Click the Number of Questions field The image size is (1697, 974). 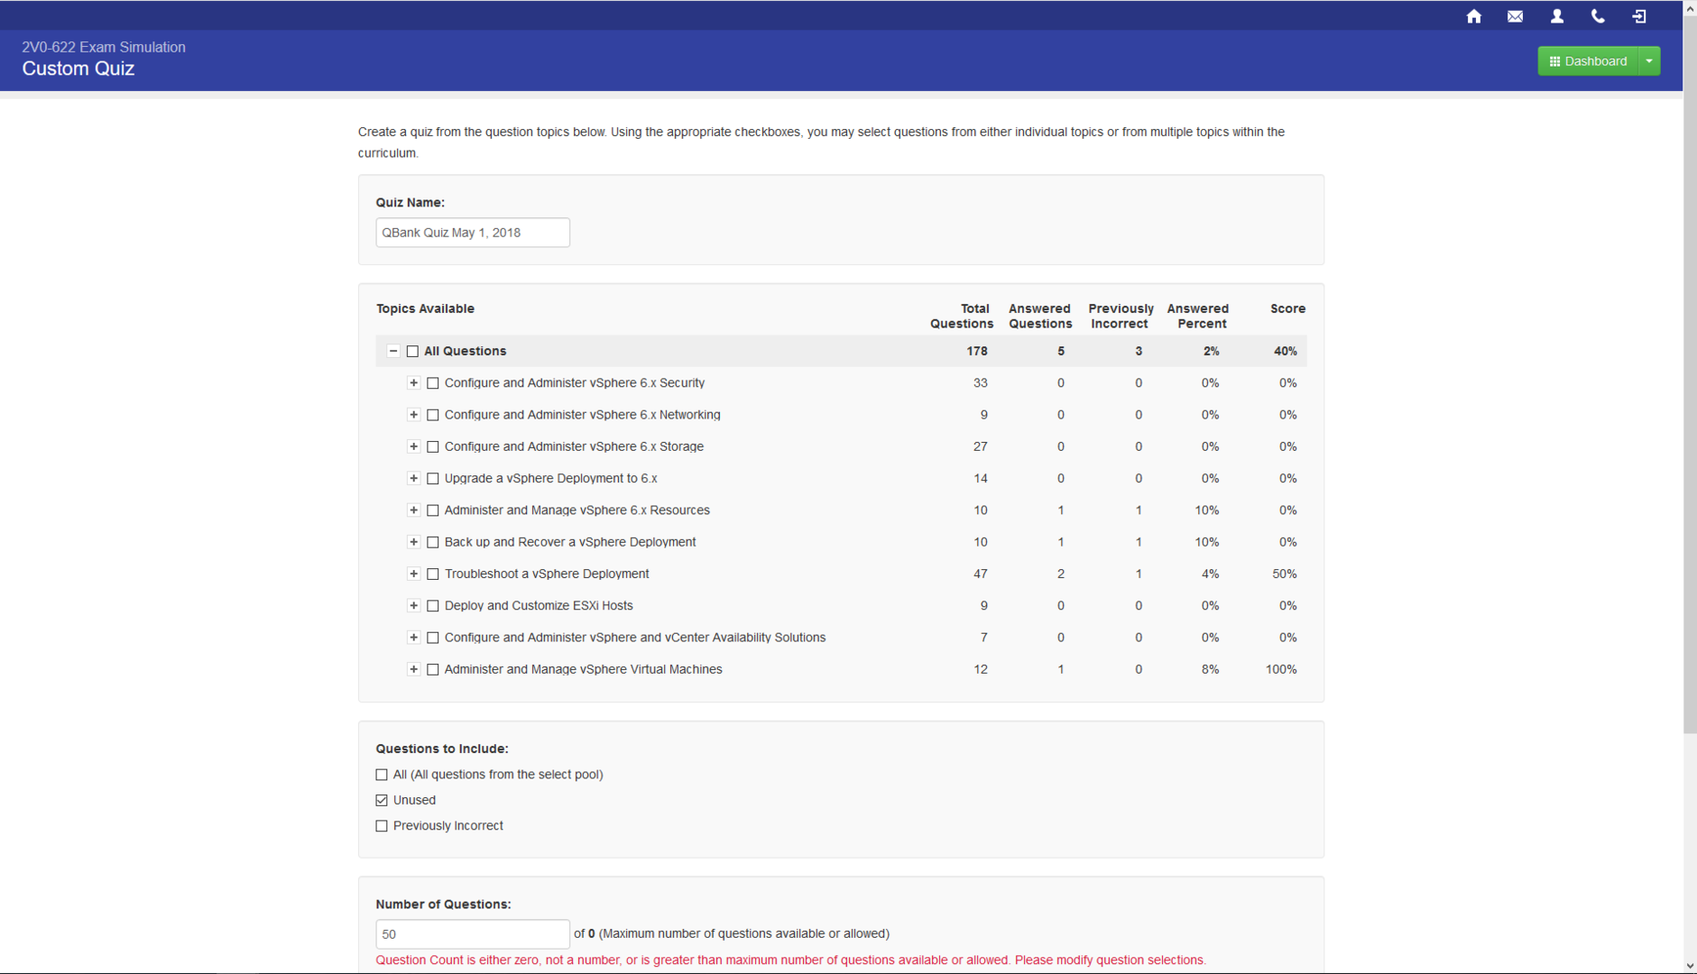tap(472, 933)
